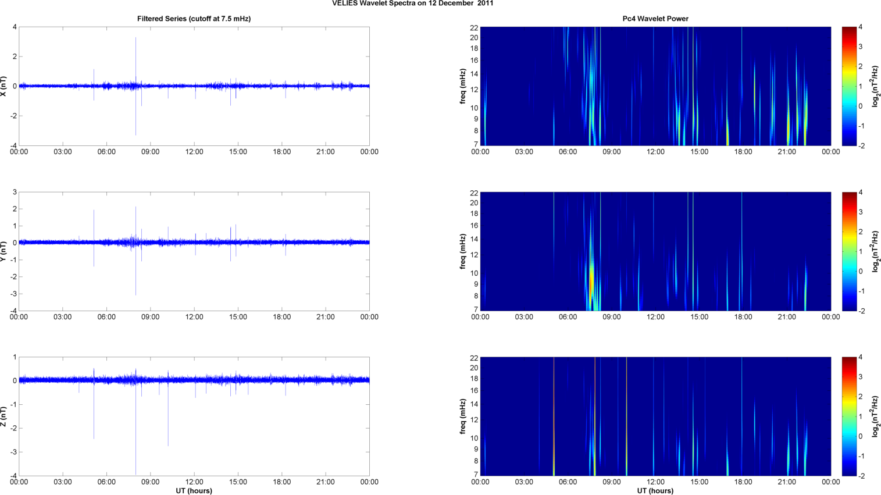The image size is (881, 495).
Task: Click the middle (Y-component) wavelet colorbar
Action: click(x=849, y=251)
